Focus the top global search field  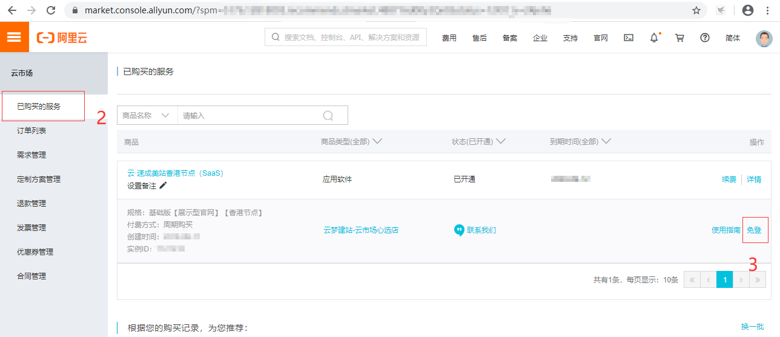point(346,37)
